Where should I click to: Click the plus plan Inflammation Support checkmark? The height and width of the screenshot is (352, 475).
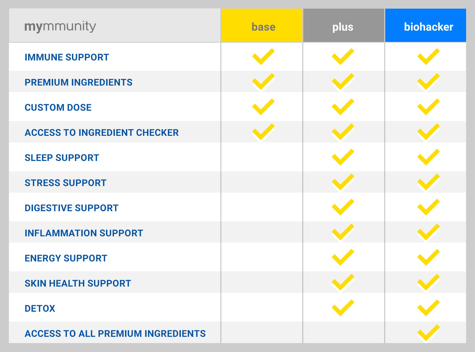point(343,232)
